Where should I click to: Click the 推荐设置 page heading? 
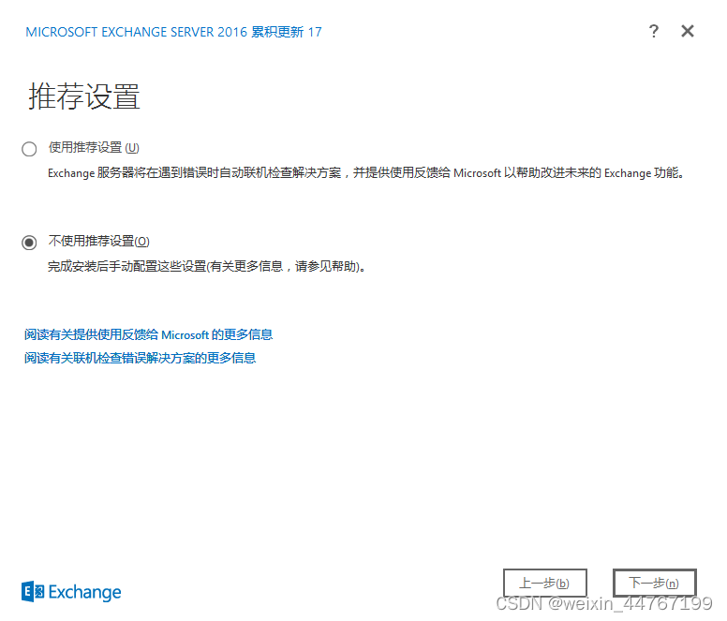[84, 96]
